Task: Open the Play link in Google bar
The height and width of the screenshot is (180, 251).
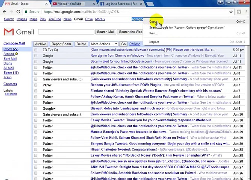Action: tap(43, 19)
